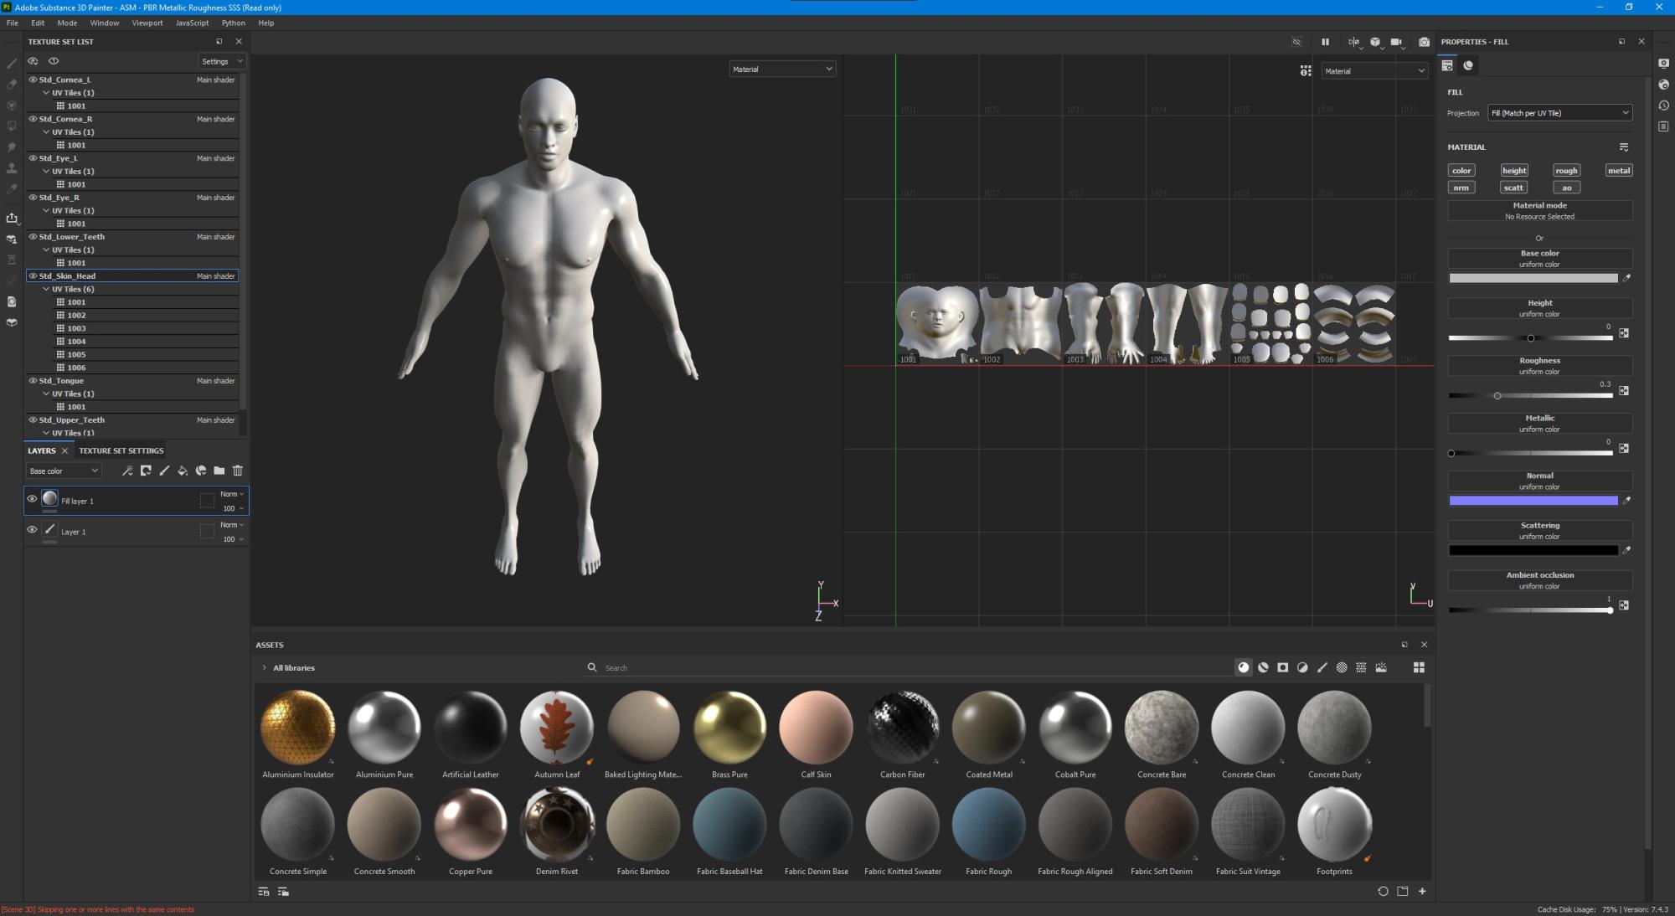Screen dimensions: 1675x916
Task: Click the Normal uniform color swatch
Action: click(x=1533, y=501)
